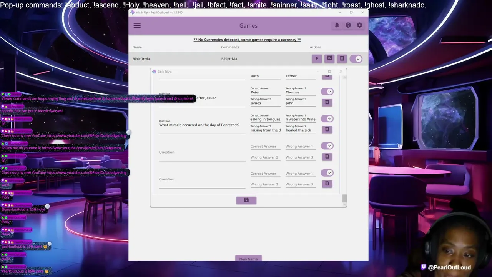Edit the water into Wine answer field

pos(301,118)
